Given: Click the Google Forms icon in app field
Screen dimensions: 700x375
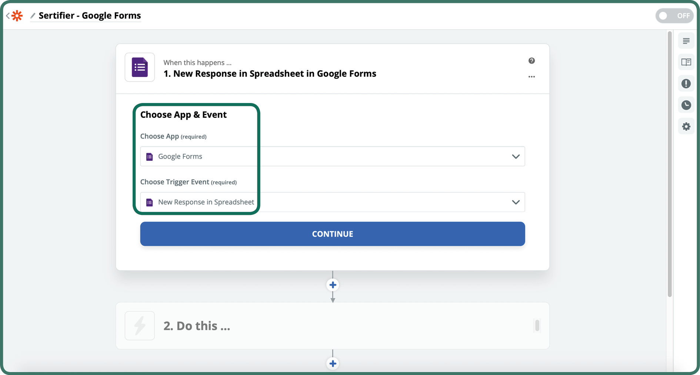Looking at the screenshot, I should point(150,157).
